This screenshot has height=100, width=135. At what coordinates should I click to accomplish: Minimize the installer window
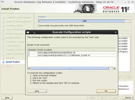point(125,2)
